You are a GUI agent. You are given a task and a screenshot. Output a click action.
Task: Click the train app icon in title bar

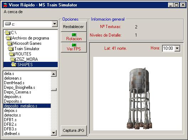click(5, 5)
